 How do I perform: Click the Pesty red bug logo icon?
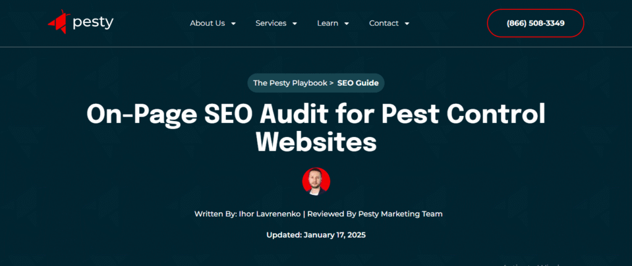coord(59,22)
